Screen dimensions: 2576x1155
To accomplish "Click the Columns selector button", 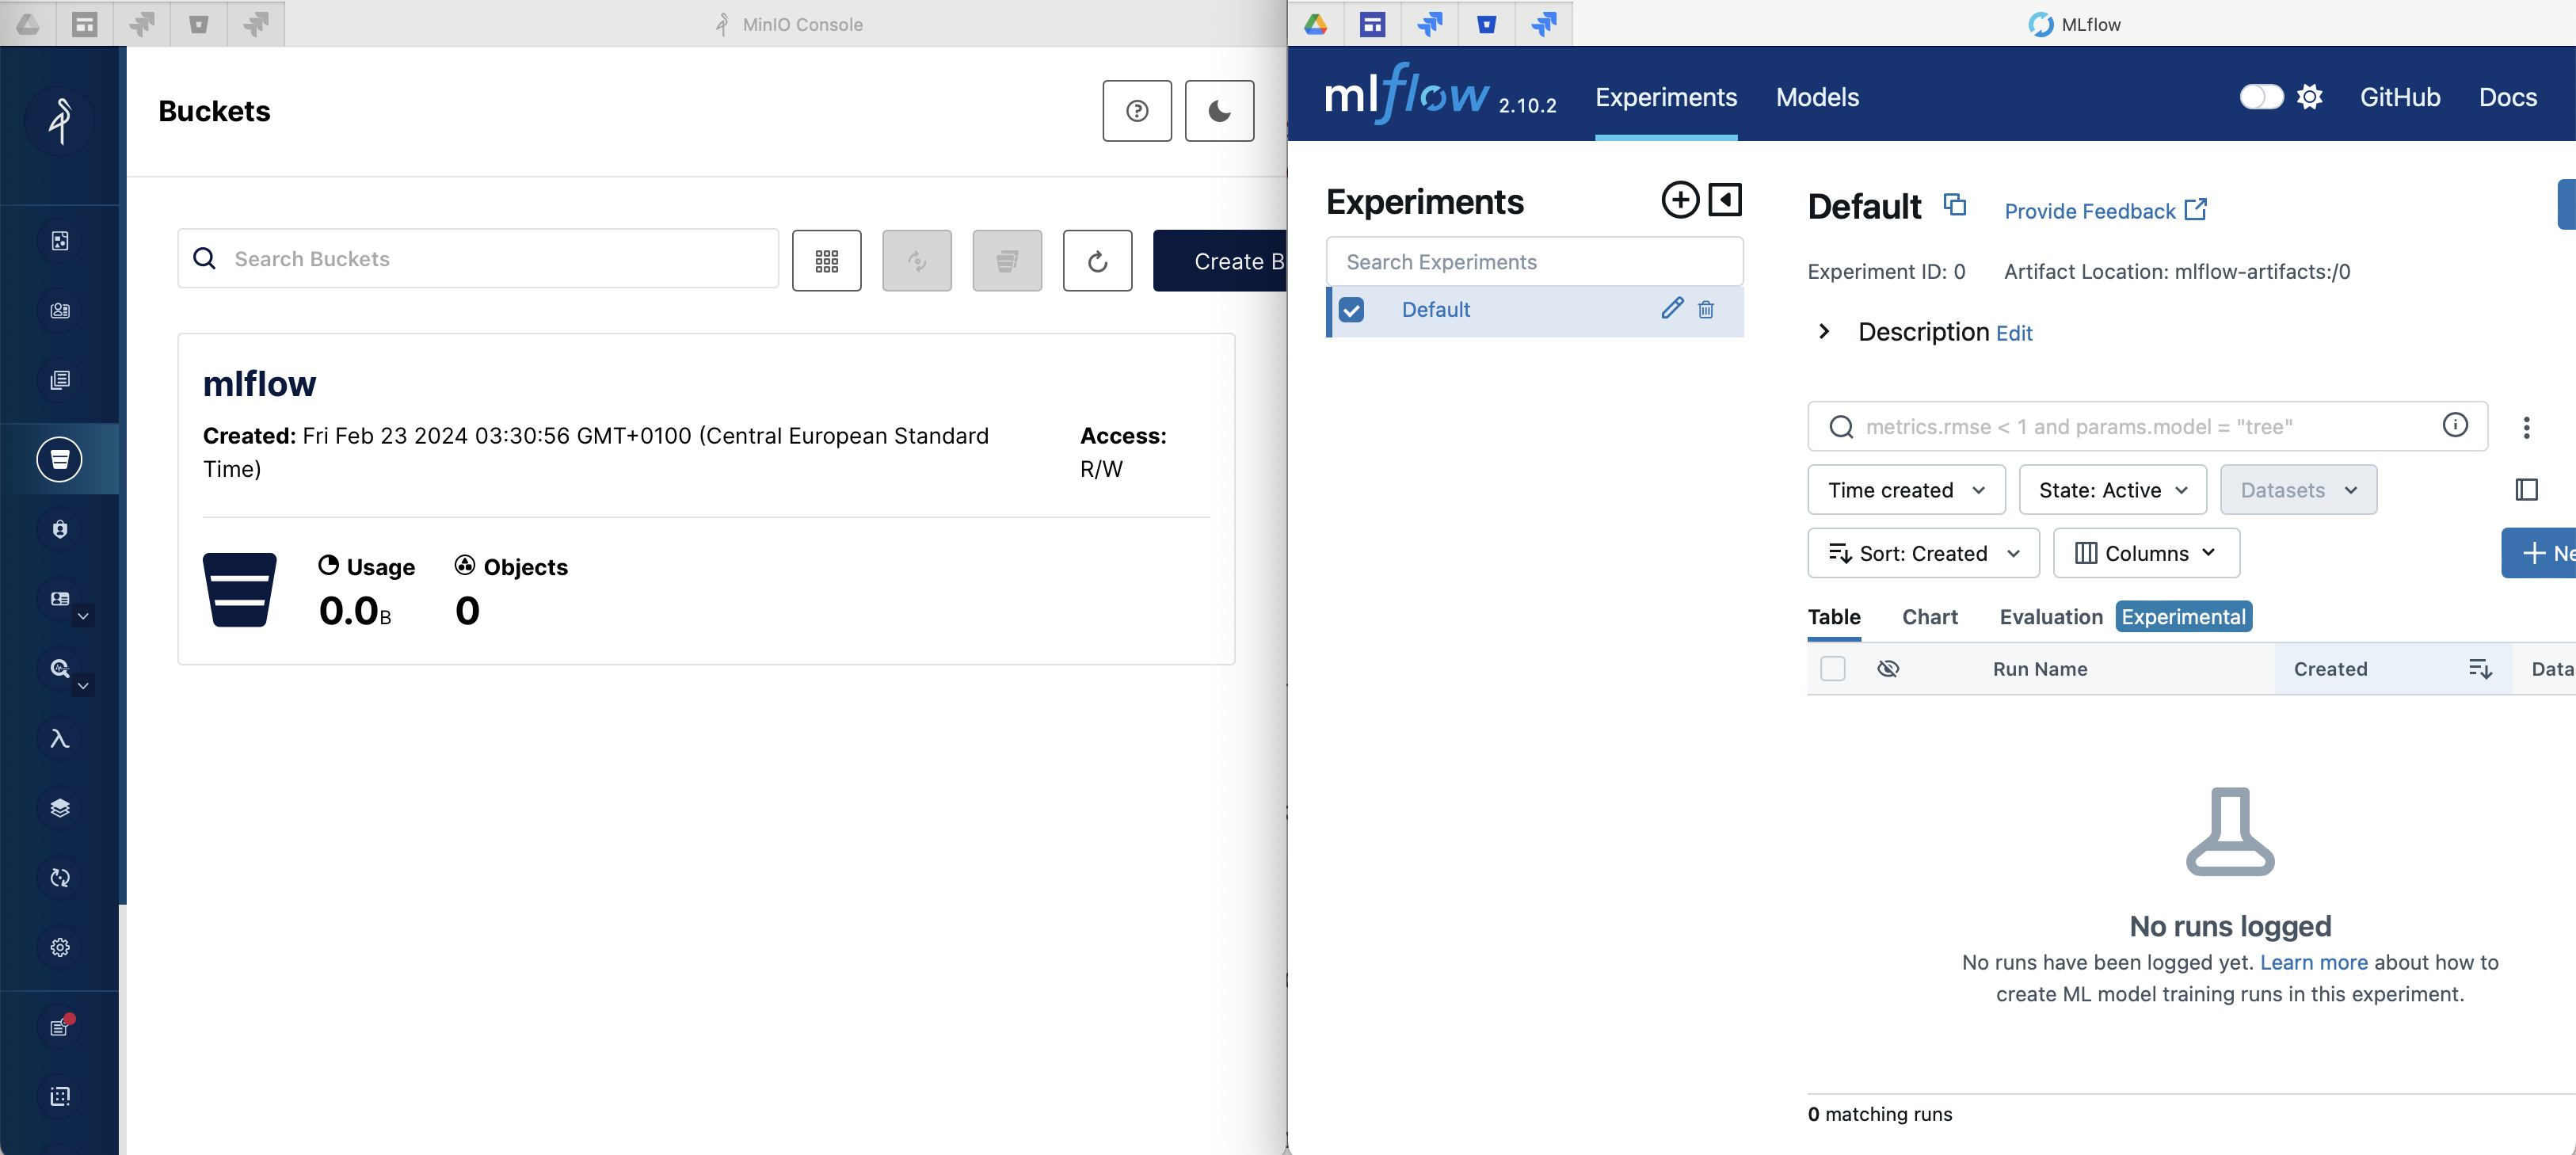I will point(2144,552).
